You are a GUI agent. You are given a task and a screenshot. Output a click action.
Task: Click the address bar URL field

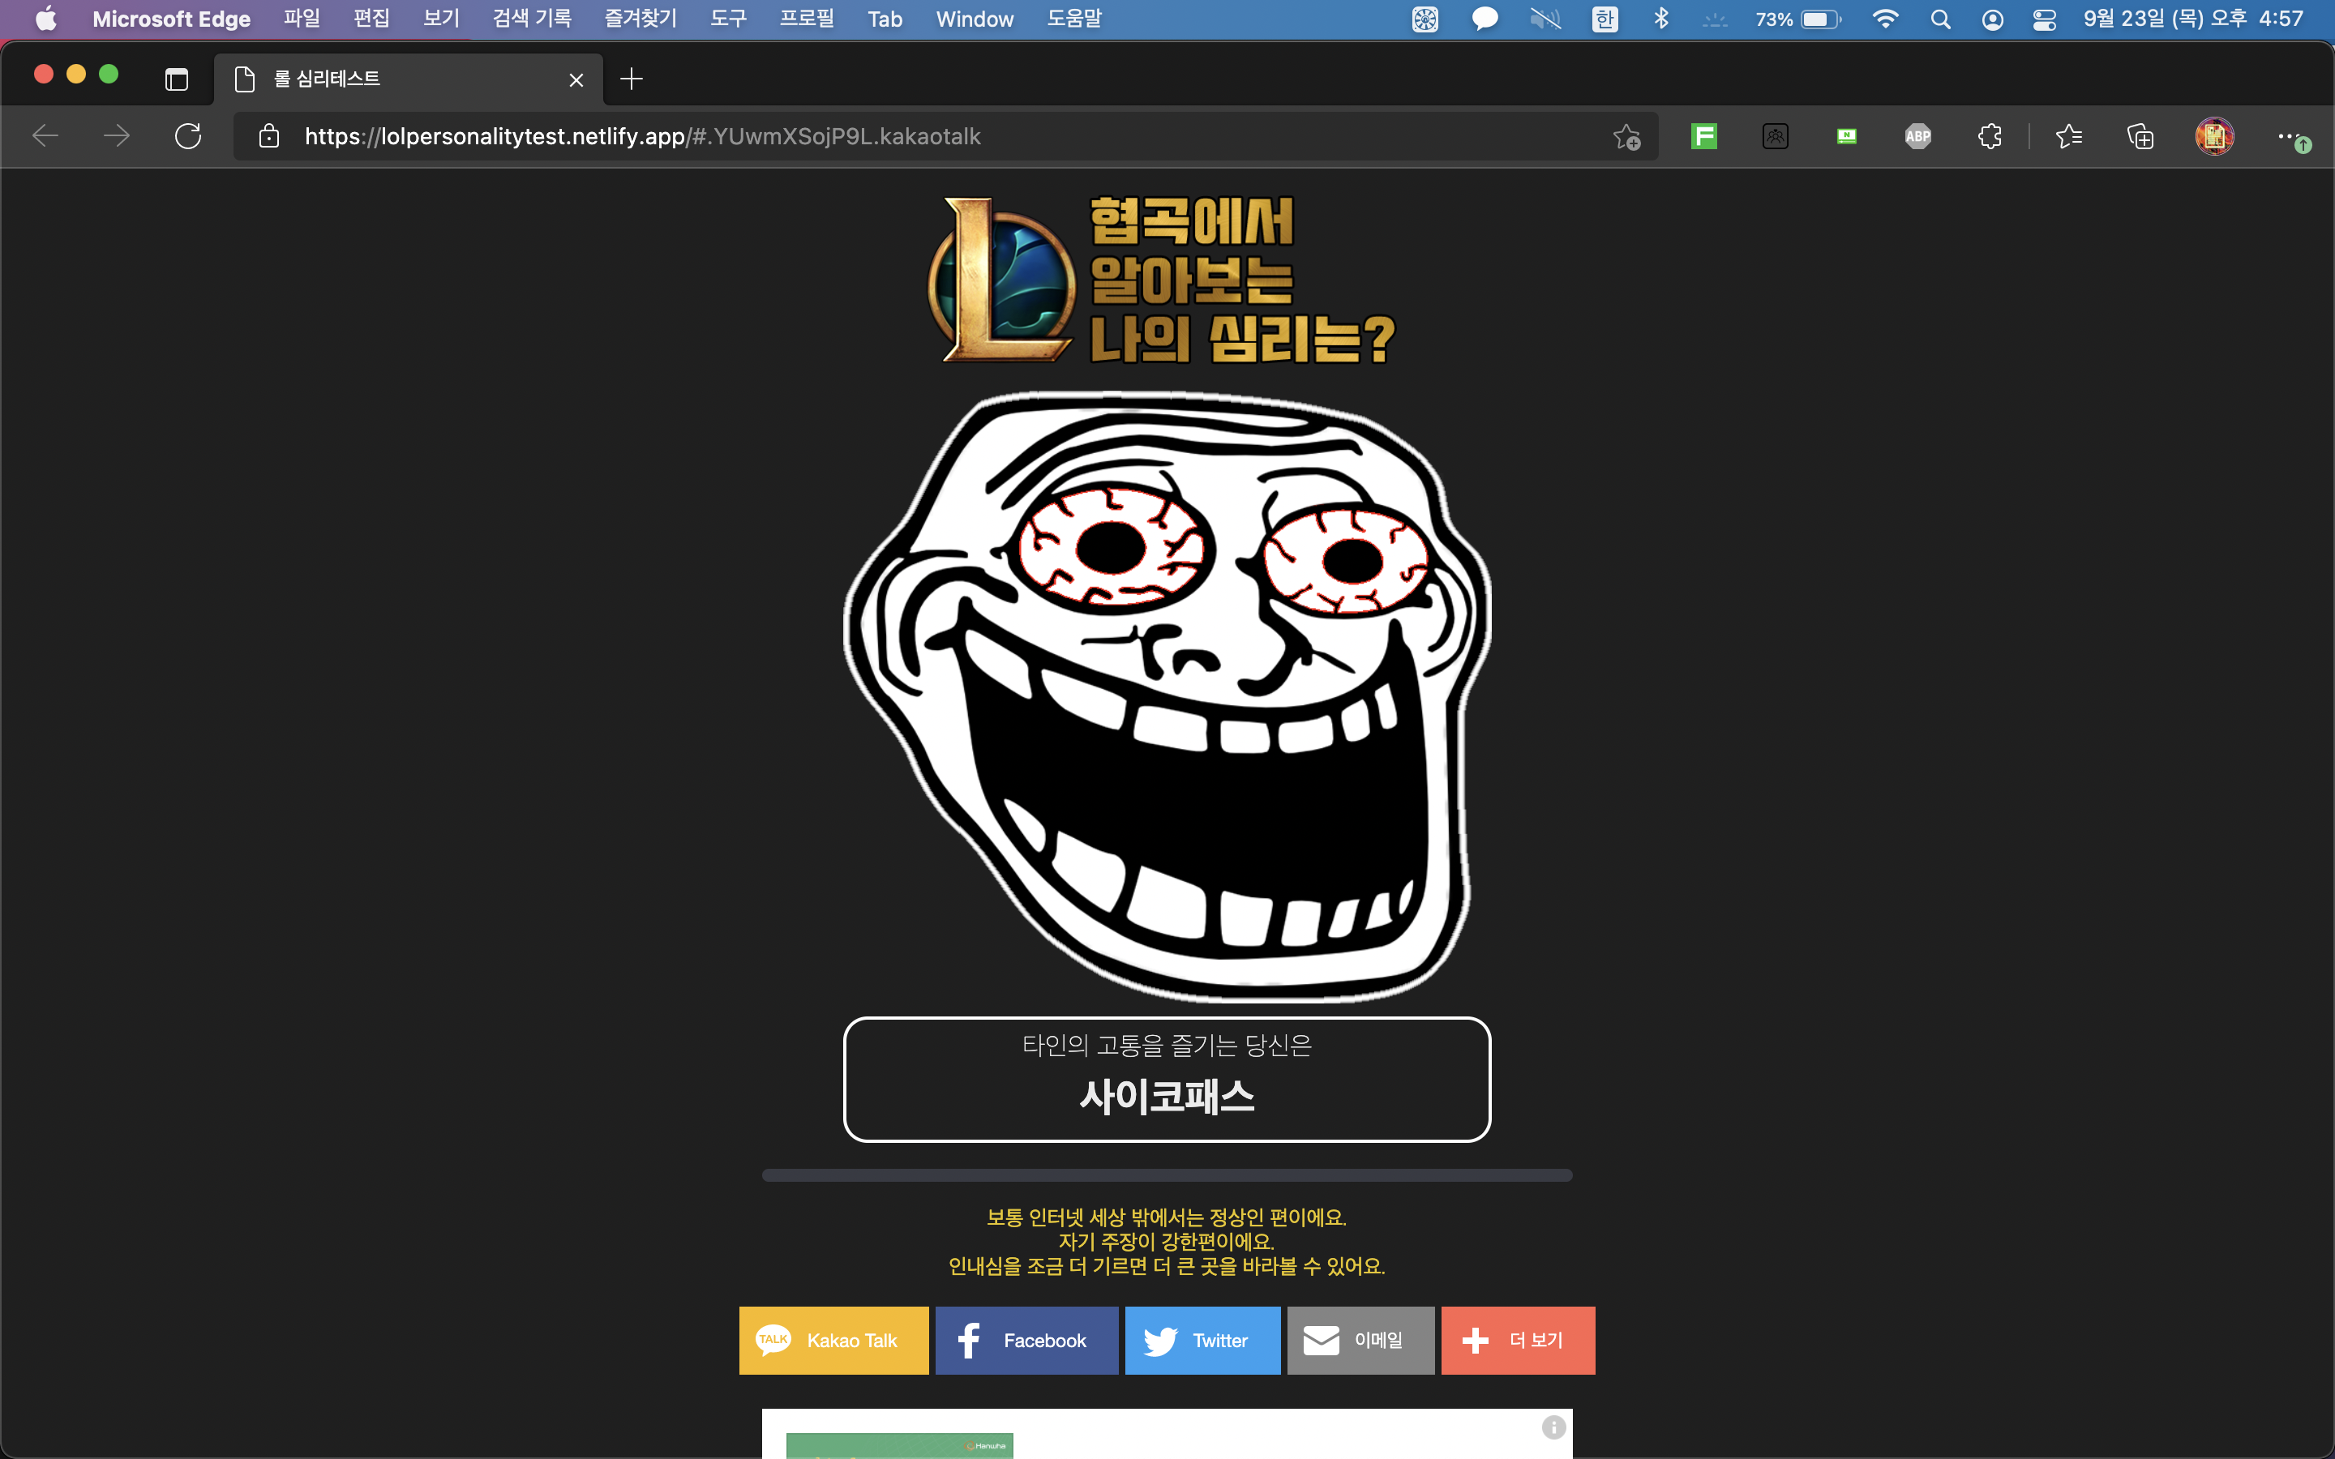click(x=868, y=136)
